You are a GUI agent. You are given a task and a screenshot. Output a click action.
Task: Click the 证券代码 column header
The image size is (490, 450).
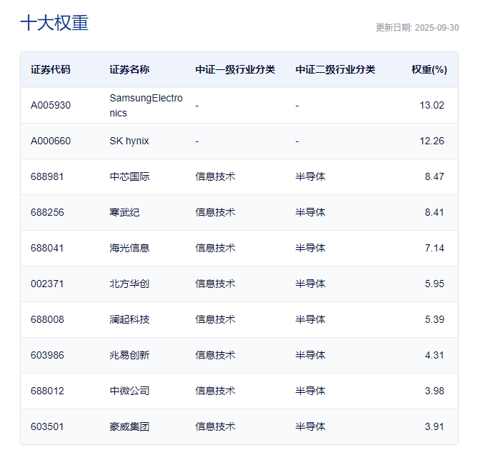(51, 69)
